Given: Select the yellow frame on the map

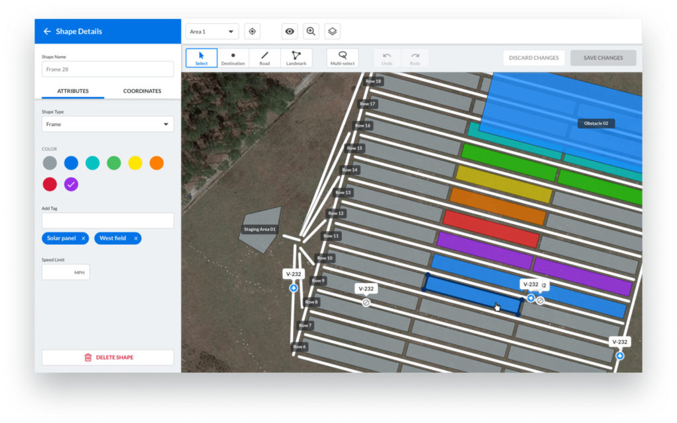Looking at the screenshot, I should pyautogui.click(x=504, y=183).
